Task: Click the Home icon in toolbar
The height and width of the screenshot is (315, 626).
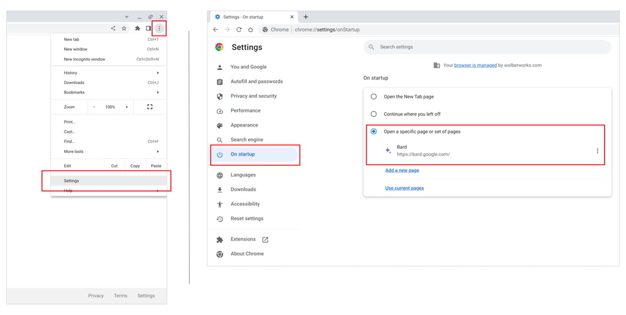Action: click(x=250, y=29)
